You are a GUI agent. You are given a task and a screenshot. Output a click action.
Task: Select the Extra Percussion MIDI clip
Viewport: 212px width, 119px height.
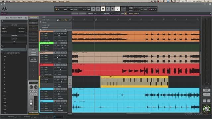click(134, 82)
